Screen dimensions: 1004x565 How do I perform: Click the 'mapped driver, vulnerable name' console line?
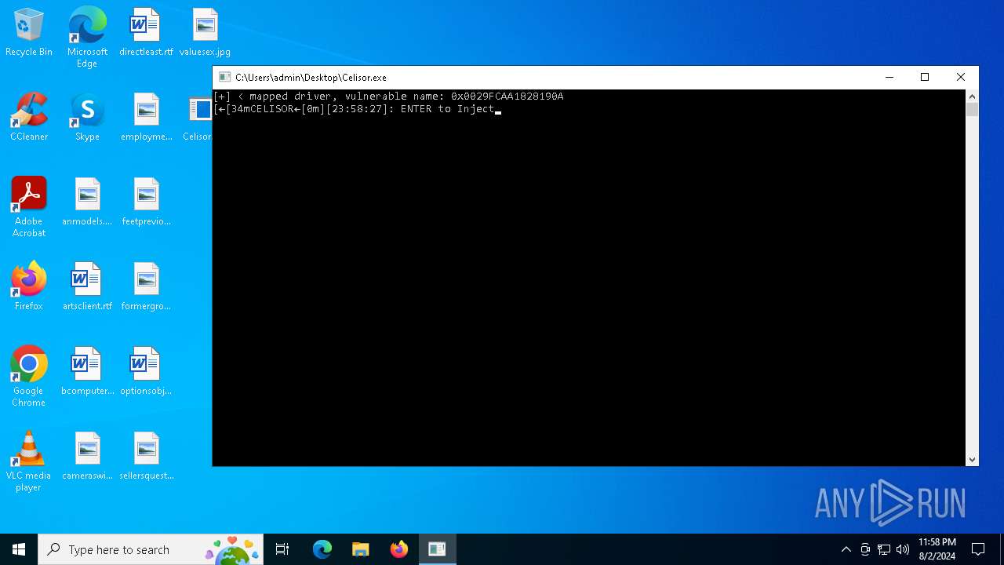[x=388, y=97]
